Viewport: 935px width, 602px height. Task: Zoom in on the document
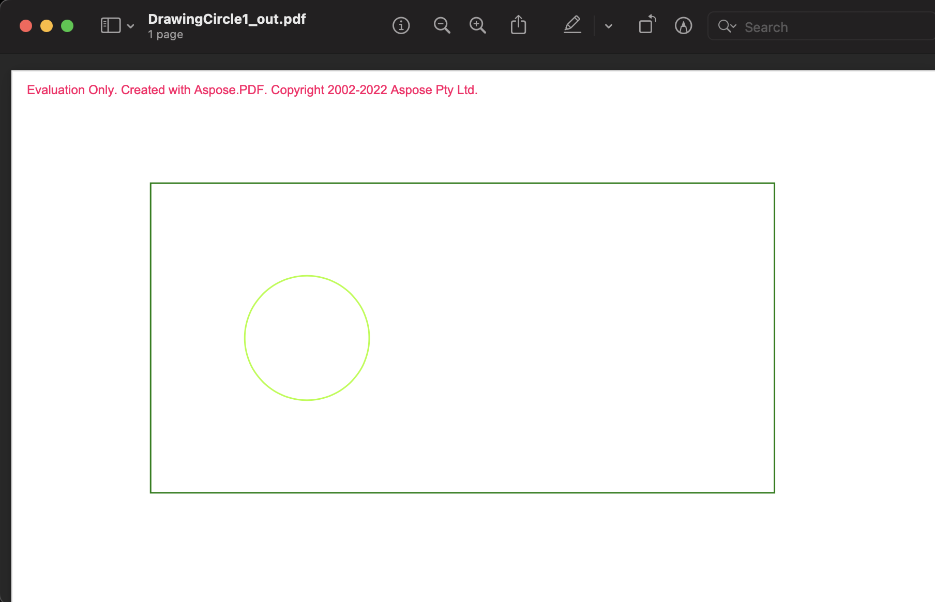coord(478,26)
